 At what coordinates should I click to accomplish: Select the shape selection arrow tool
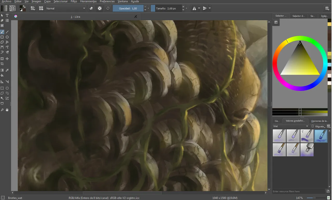pyautogui.click(x=2, y=16)
